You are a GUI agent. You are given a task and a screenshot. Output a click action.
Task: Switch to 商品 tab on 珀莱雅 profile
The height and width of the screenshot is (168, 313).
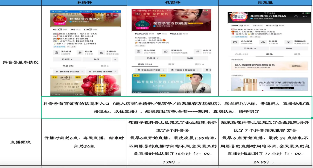pyautogui.click(x=270, y=54)
